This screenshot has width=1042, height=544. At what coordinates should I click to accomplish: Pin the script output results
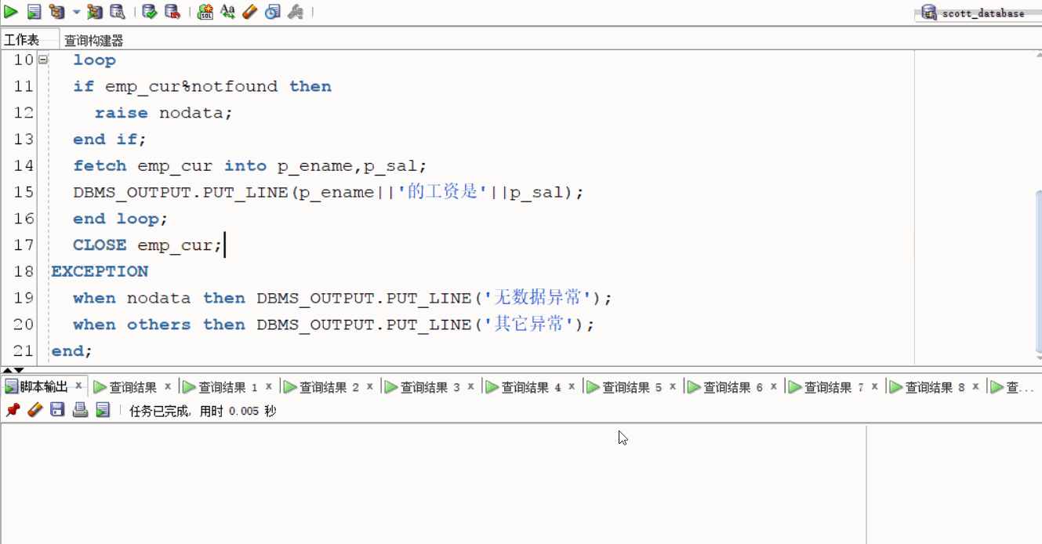click(13, 409)
